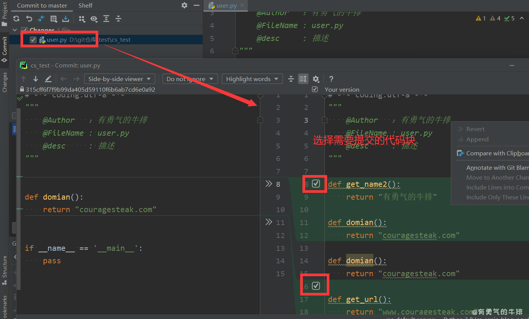Switch to the Shelf tab
529x319 pixels.
(85, 5)
